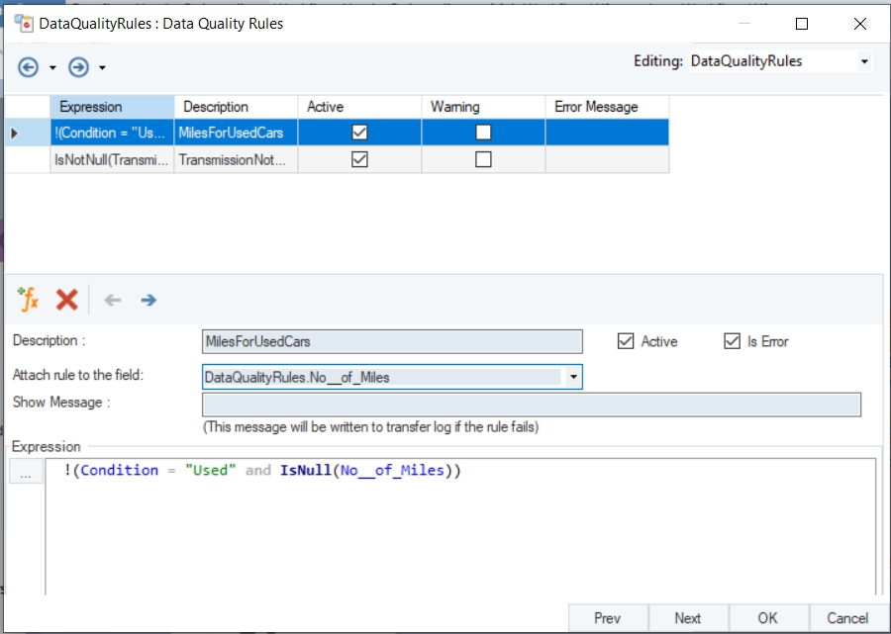Click the grey left arrow icon
This screenshot has height=634, width=891.
click(x=113, y=300)
